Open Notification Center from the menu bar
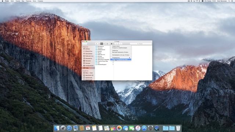 point(232,1)
